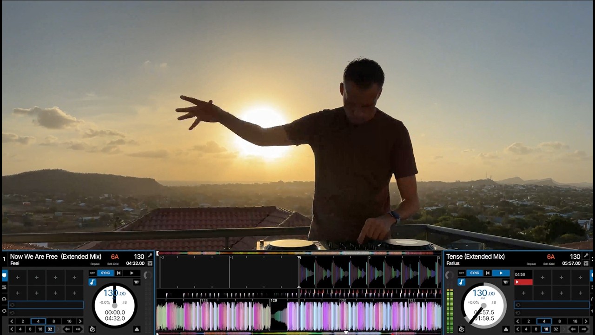The width and height of the screenshot is (595, 335).
Task: Enable Repeat on Now We Are Free deck
Action: [95, 264]
